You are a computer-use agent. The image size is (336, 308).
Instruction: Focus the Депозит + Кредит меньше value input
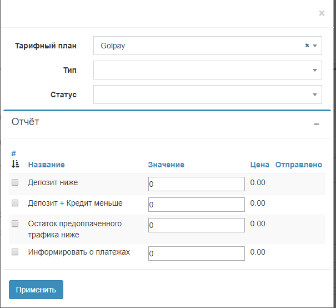coord(196,205)
